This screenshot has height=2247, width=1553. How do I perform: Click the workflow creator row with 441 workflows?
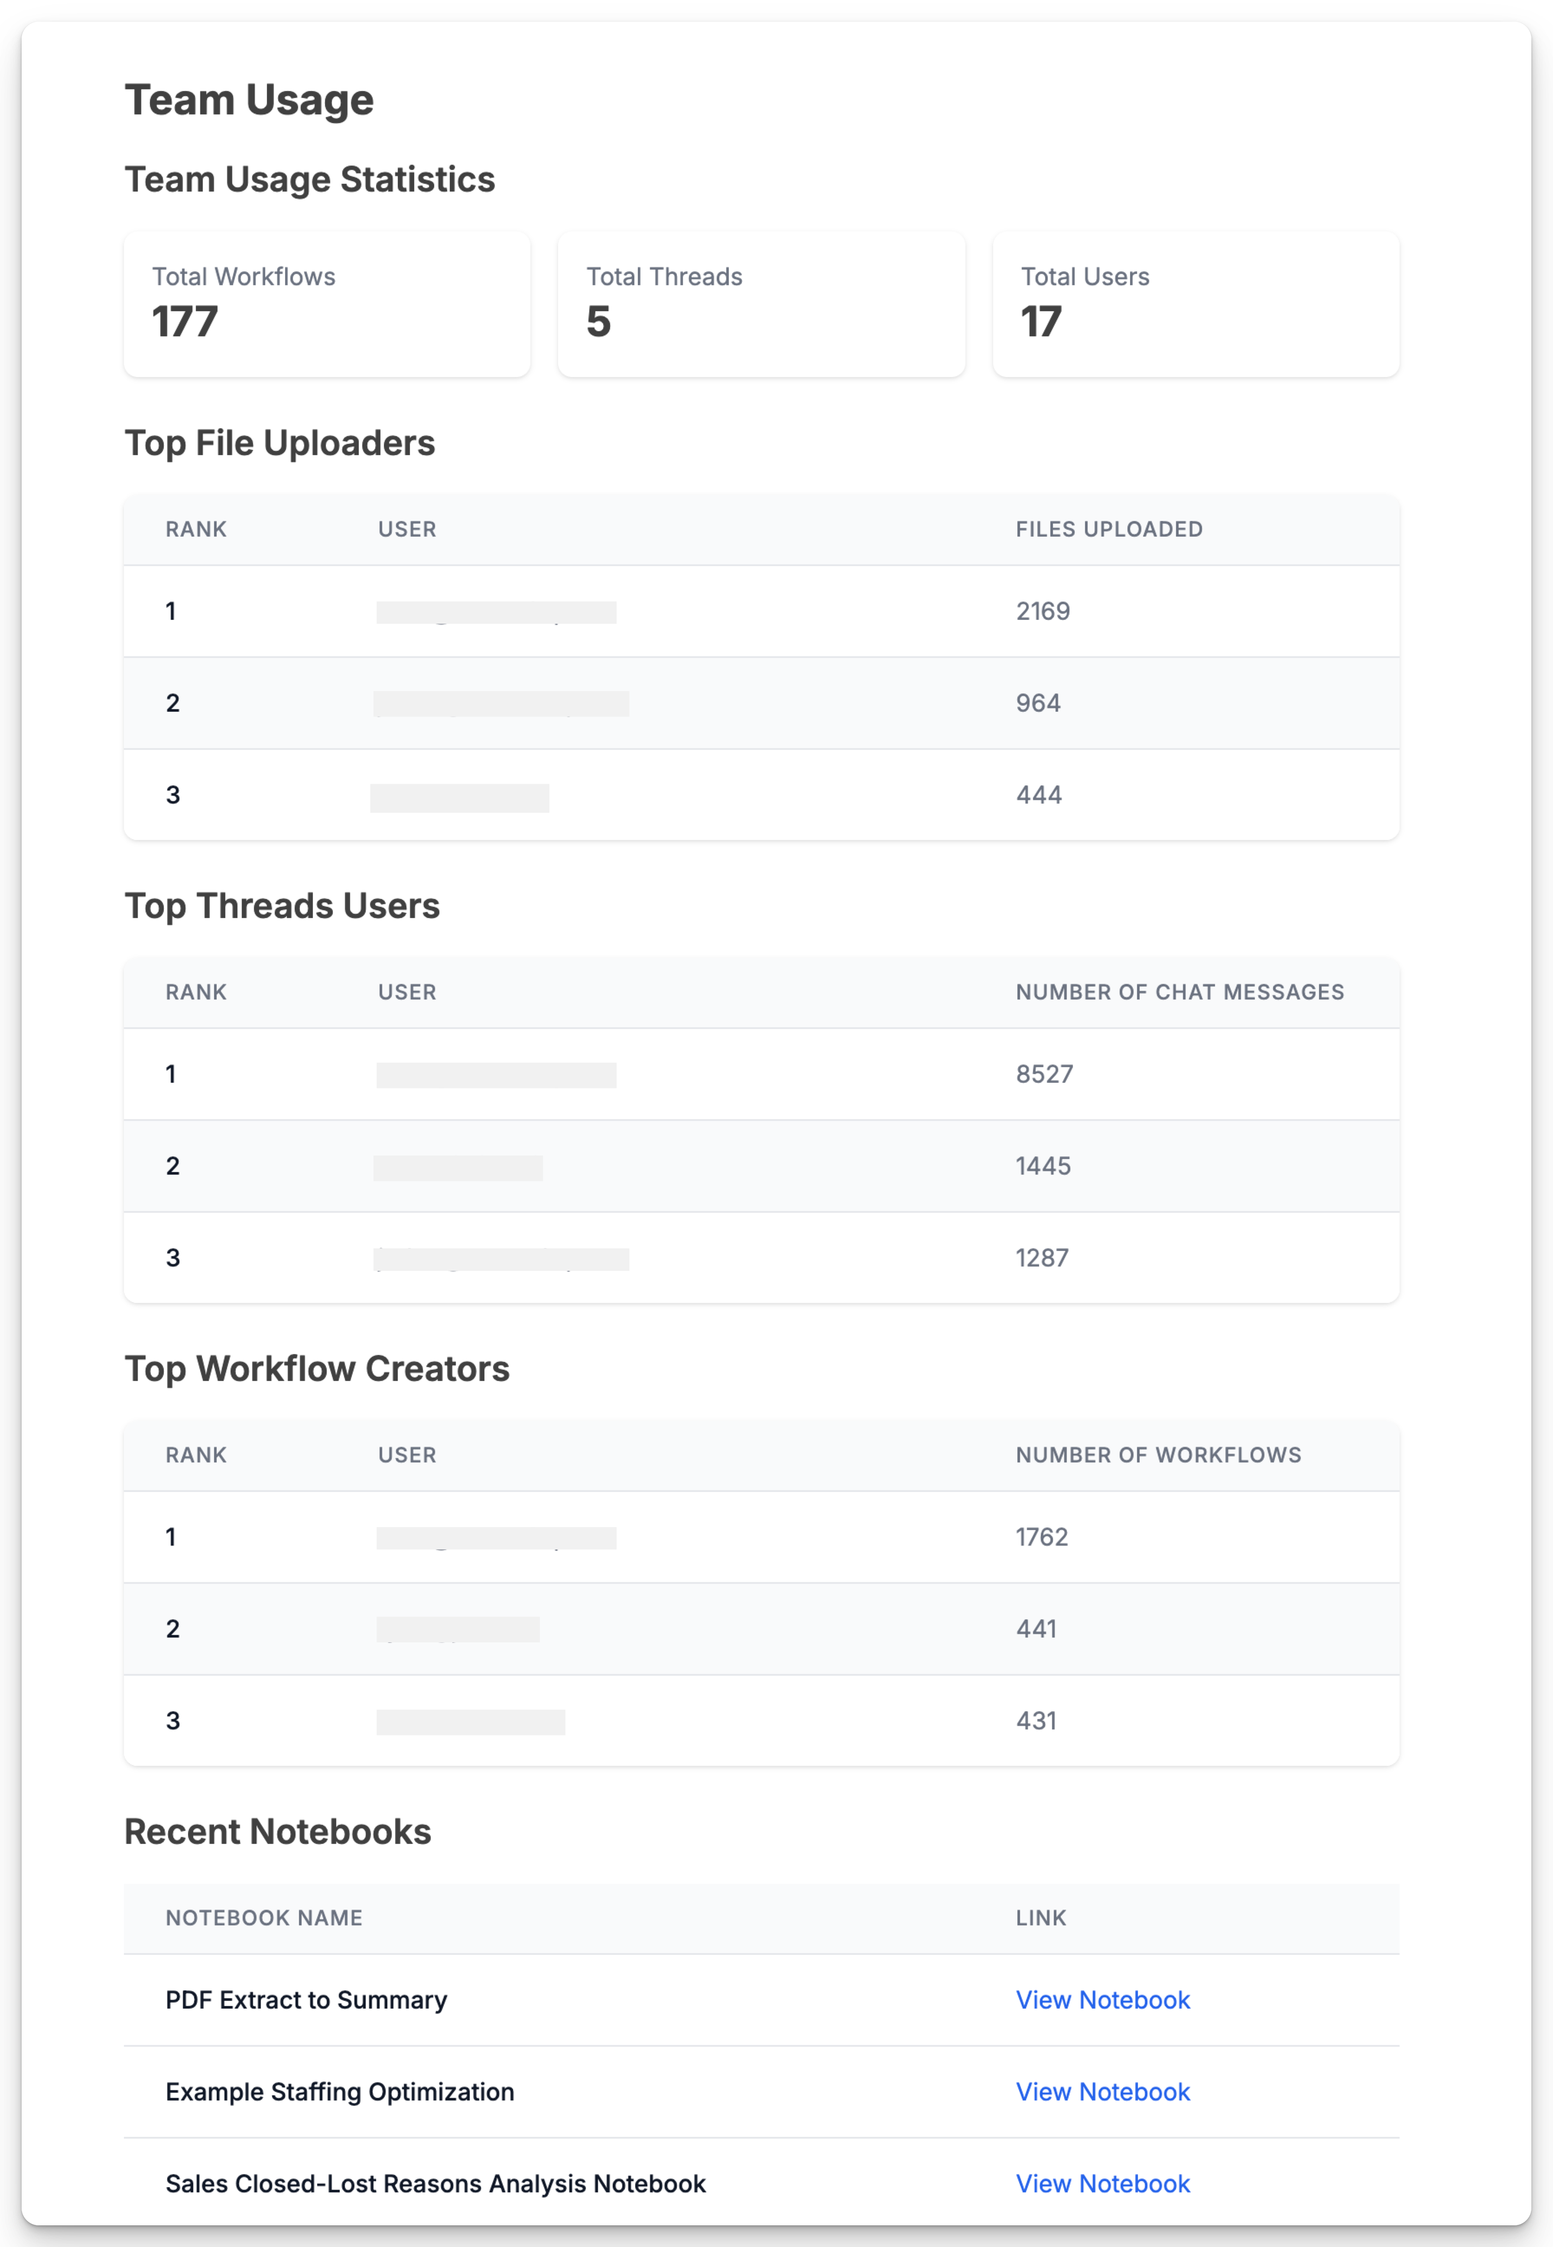762,1629
